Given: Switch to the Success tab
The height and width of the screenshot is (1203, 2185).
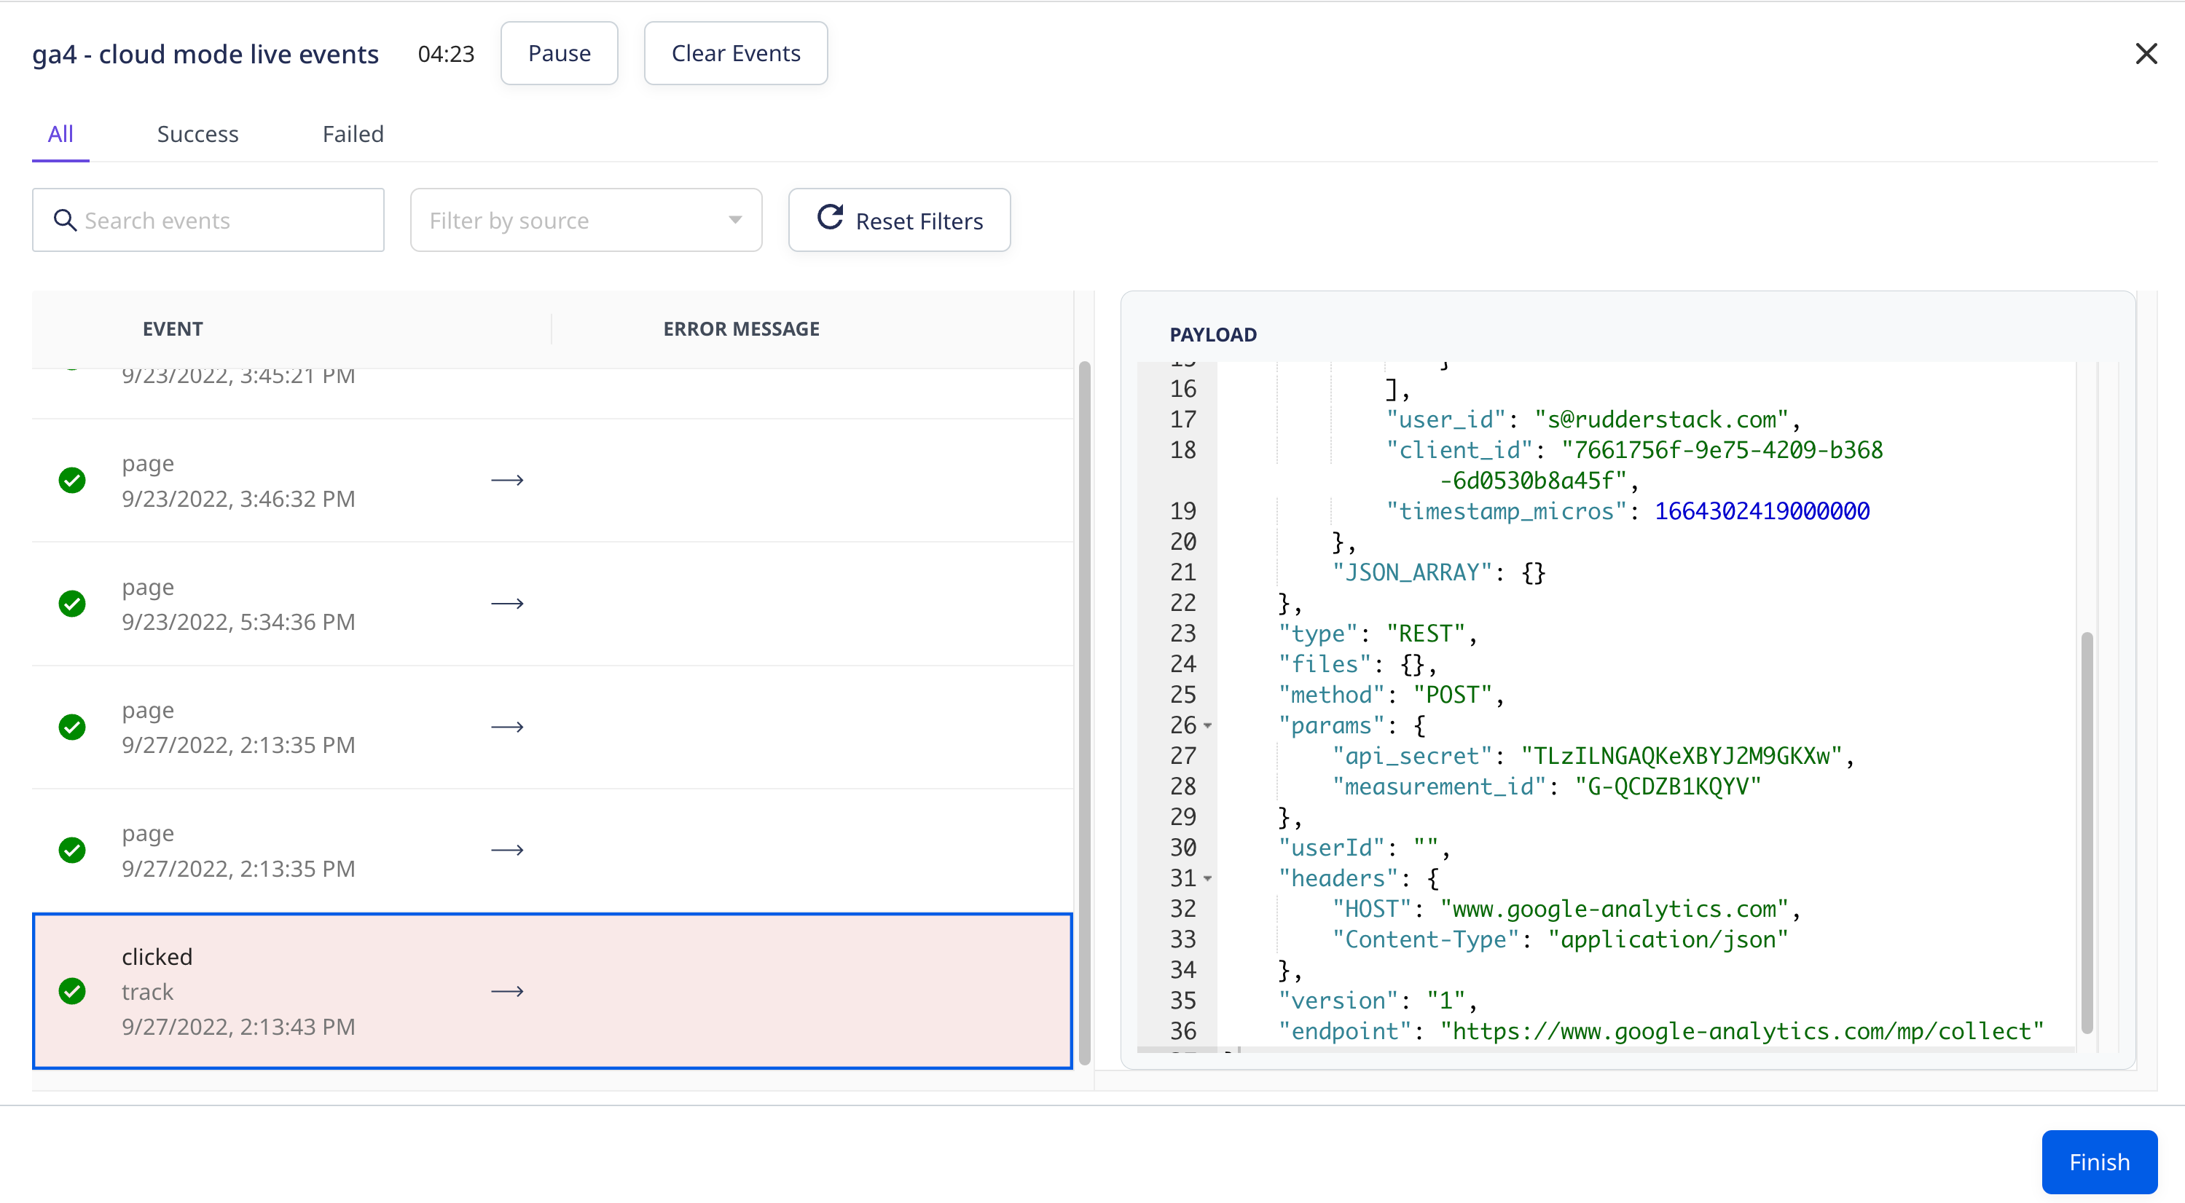Looking at the screenshot, I should pyautogui.click(x=197, y=134).
